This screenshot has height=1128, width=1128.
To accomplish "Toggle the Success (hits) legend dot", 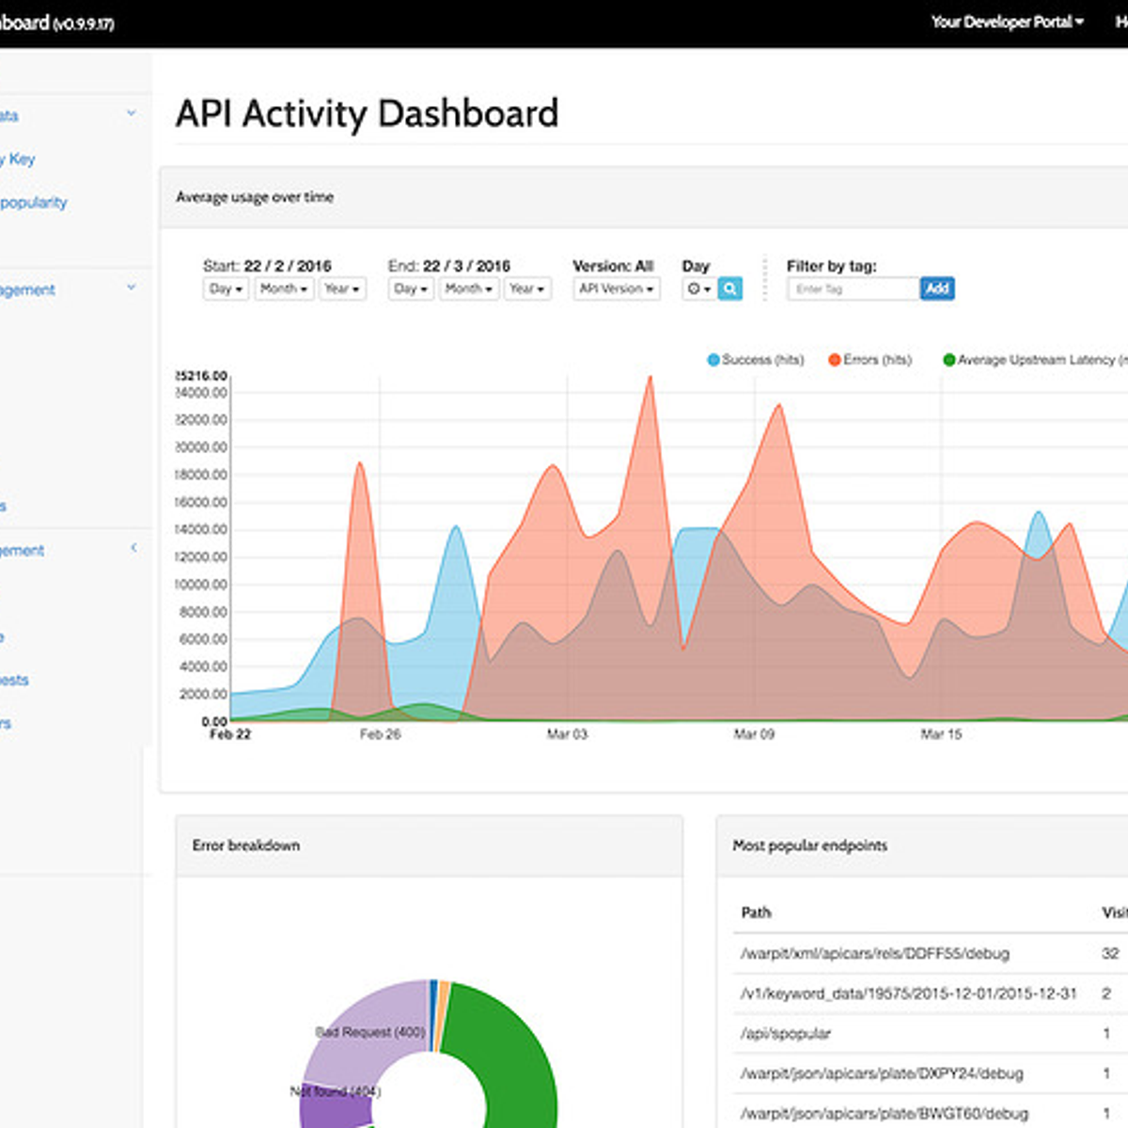I will (713, 360).
